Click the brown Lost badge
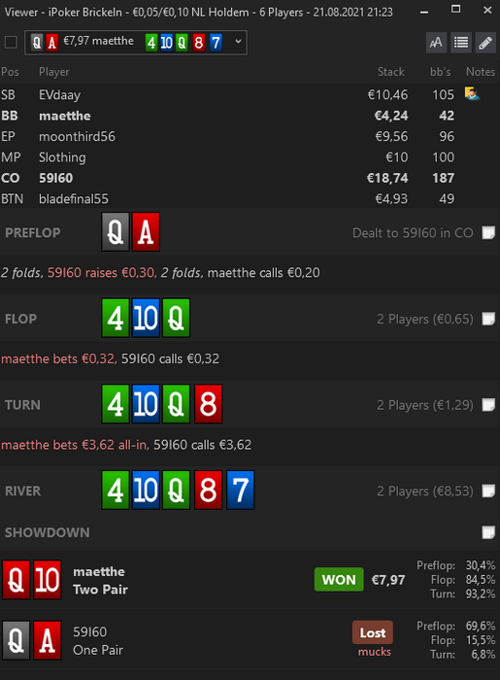 373,632
